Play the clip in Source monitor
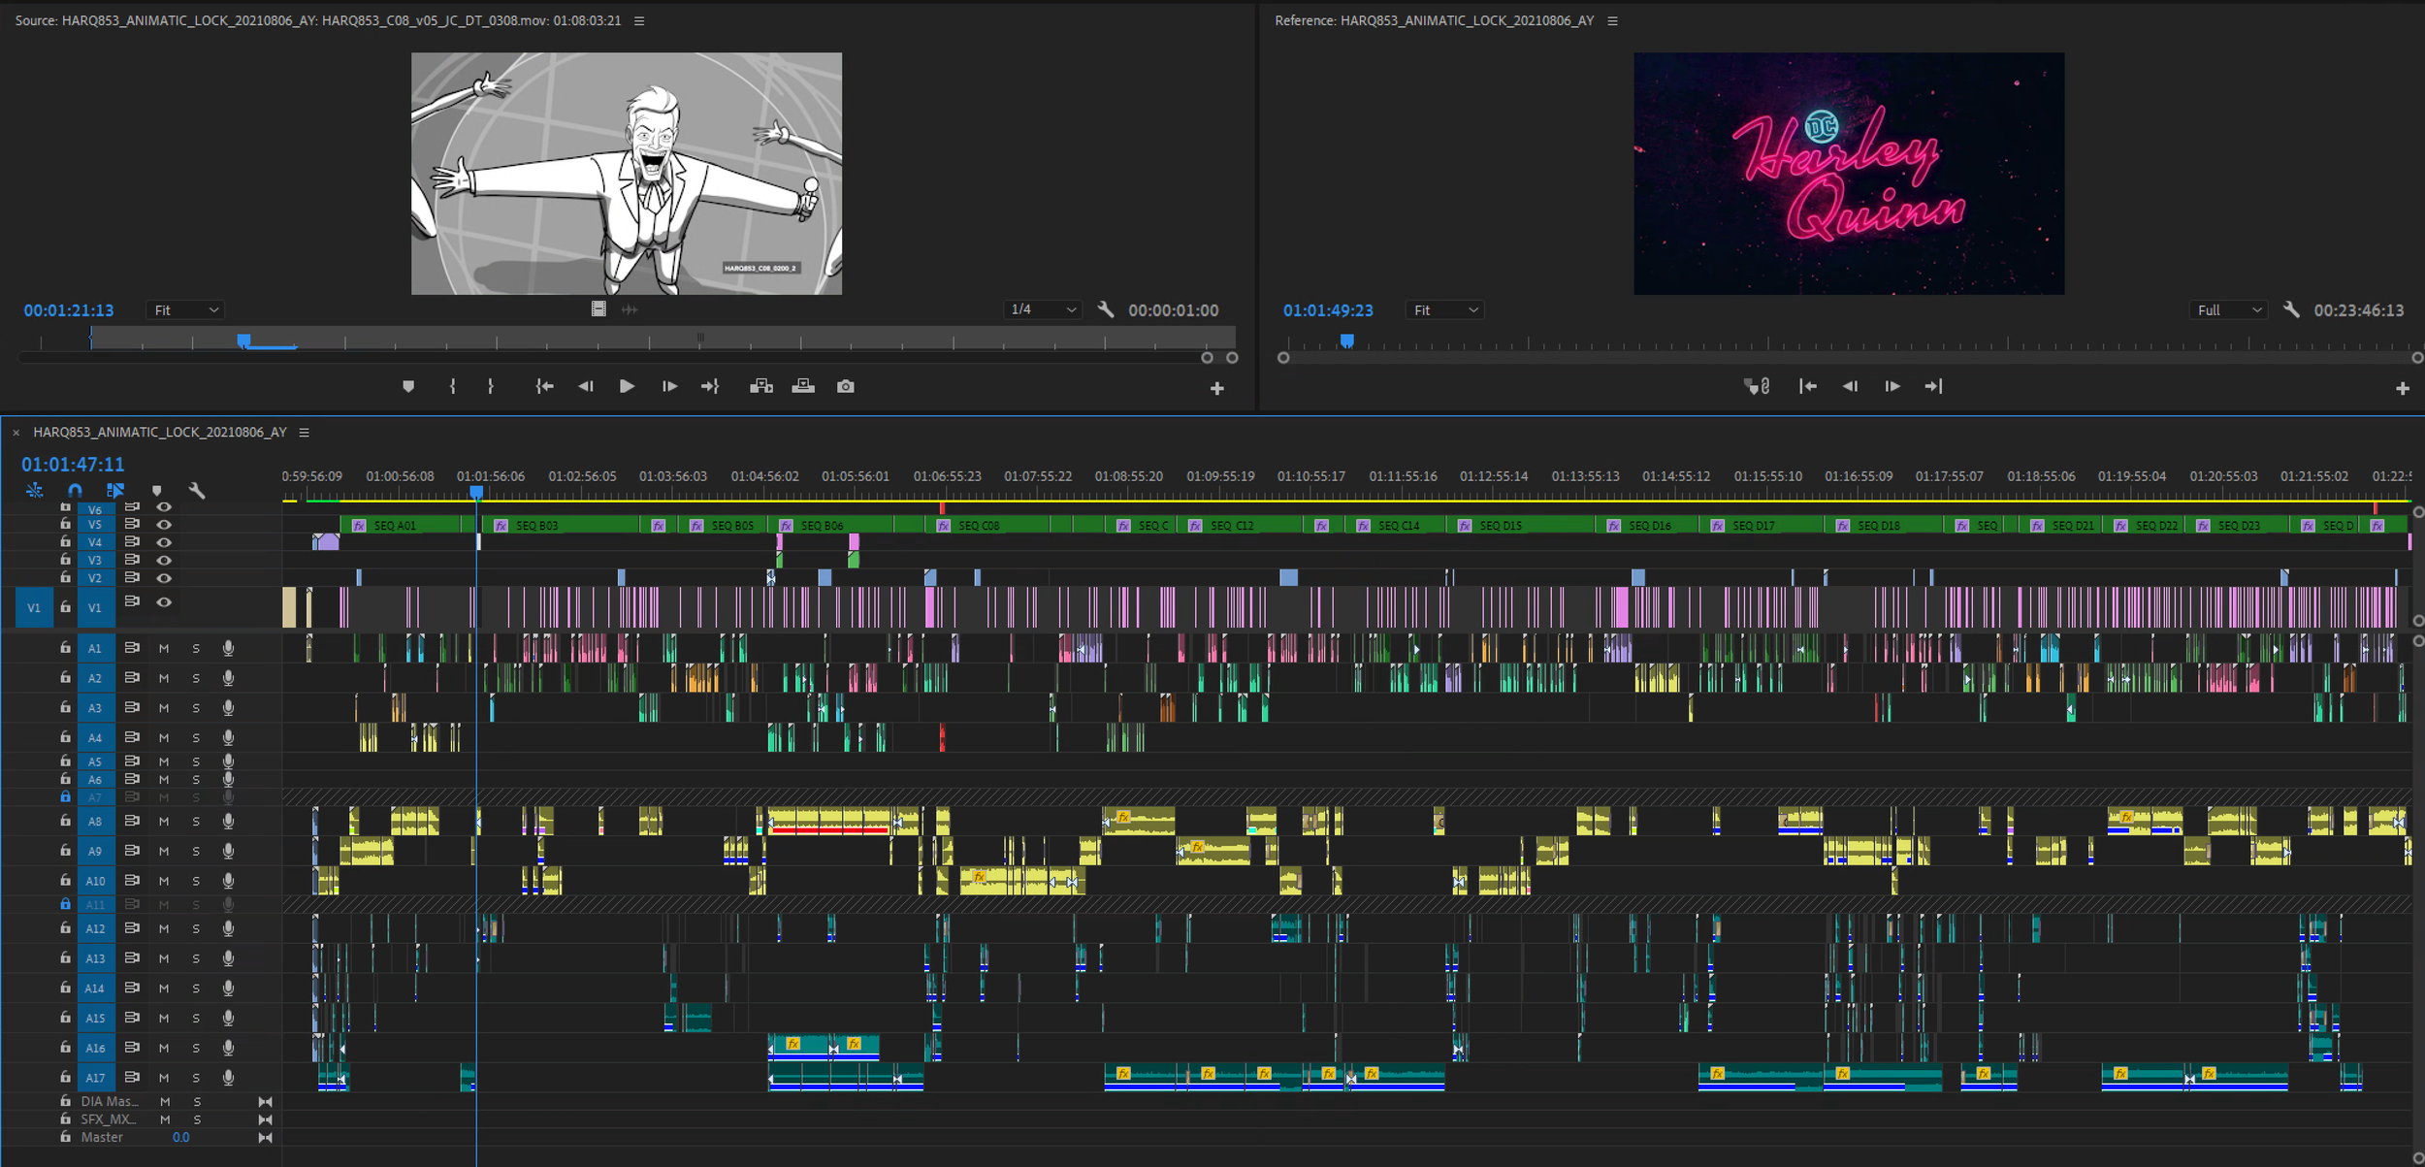Image resolution: width=2425 pixels, height=1167 pixels. [627, 386]
